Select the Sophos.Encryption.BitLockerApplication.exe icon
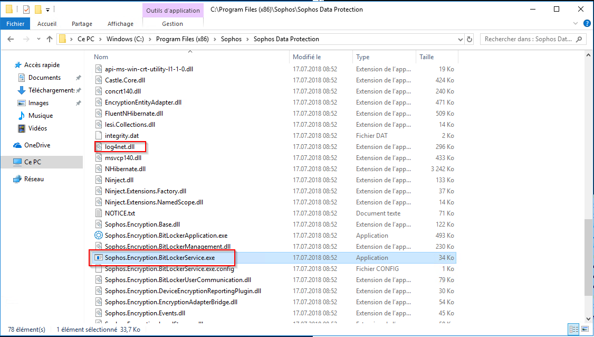 [x=99, y=235]
